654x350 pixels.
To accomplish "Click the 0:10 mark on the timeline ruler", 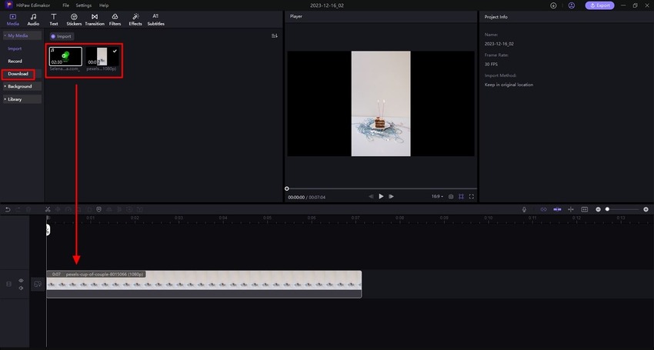I will (x=488, y=218).
